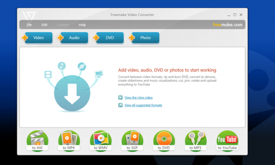Viewport: 275px width, 165px height.
Task: Select the to MP4 output format
Action: (69, 141)
